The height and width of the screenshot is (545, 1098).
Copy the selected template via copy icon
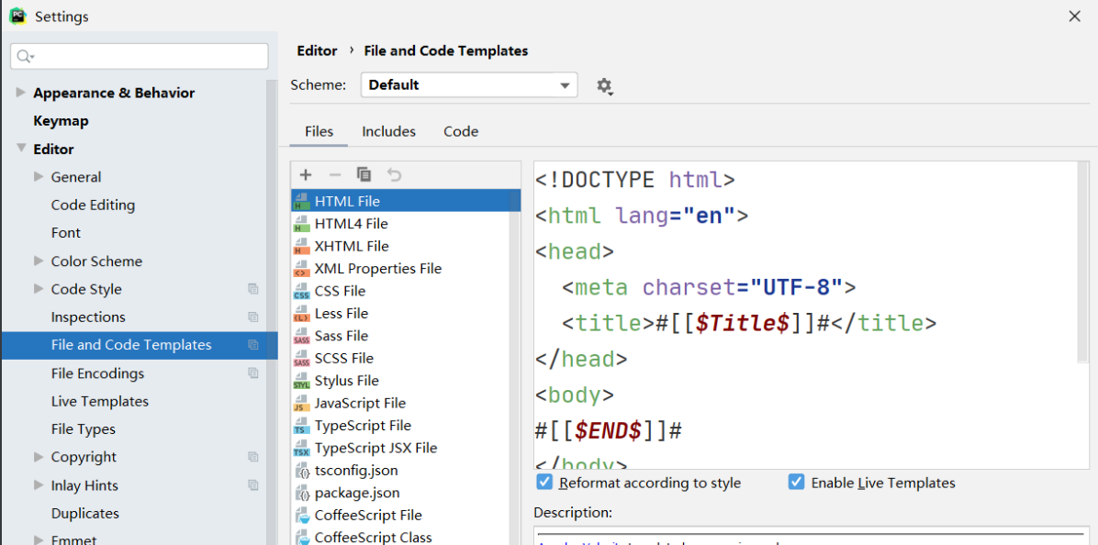pos(364,175)
